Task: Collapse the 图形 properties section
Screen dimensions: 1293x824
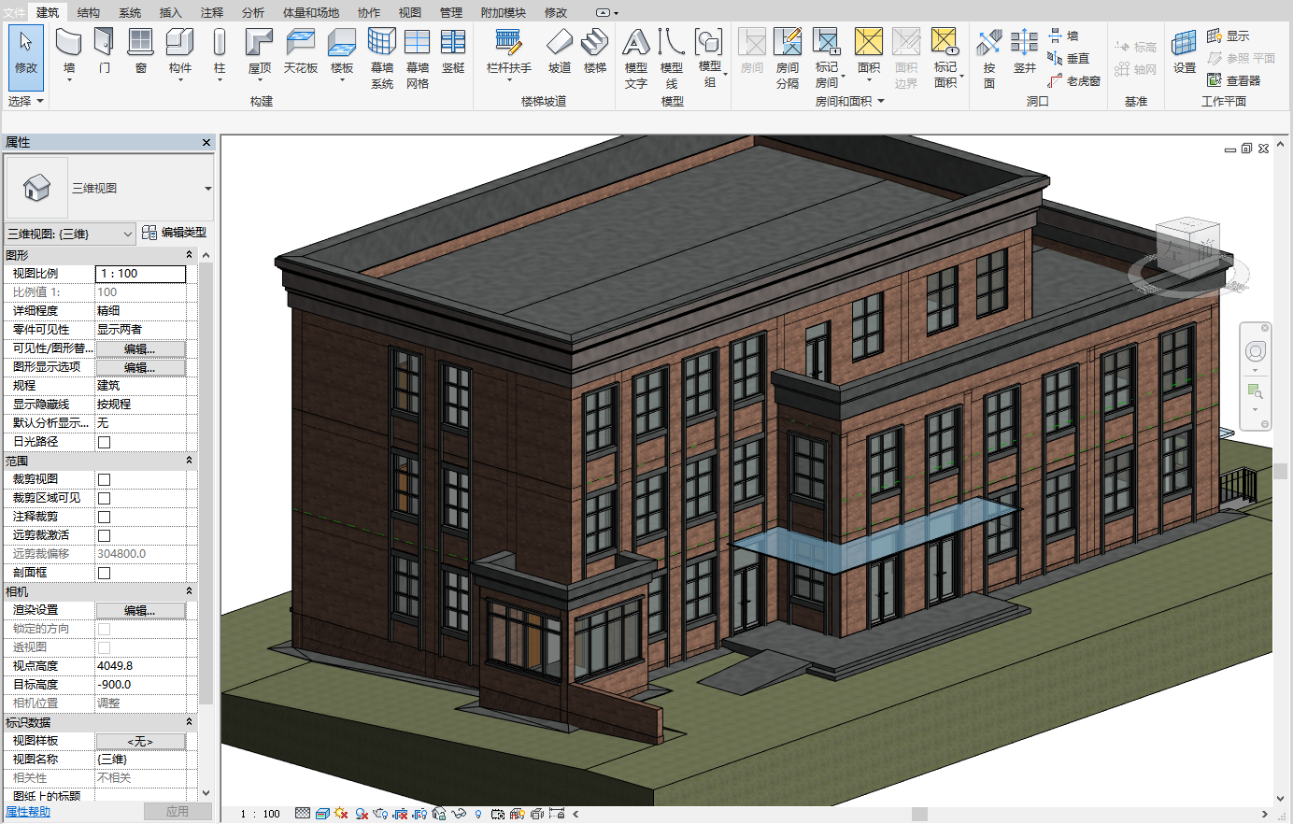Action: point(189,255)
